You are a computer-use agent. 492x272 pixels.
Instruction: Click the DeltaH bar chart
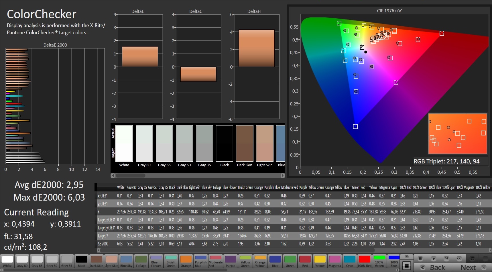pos(257,67)
